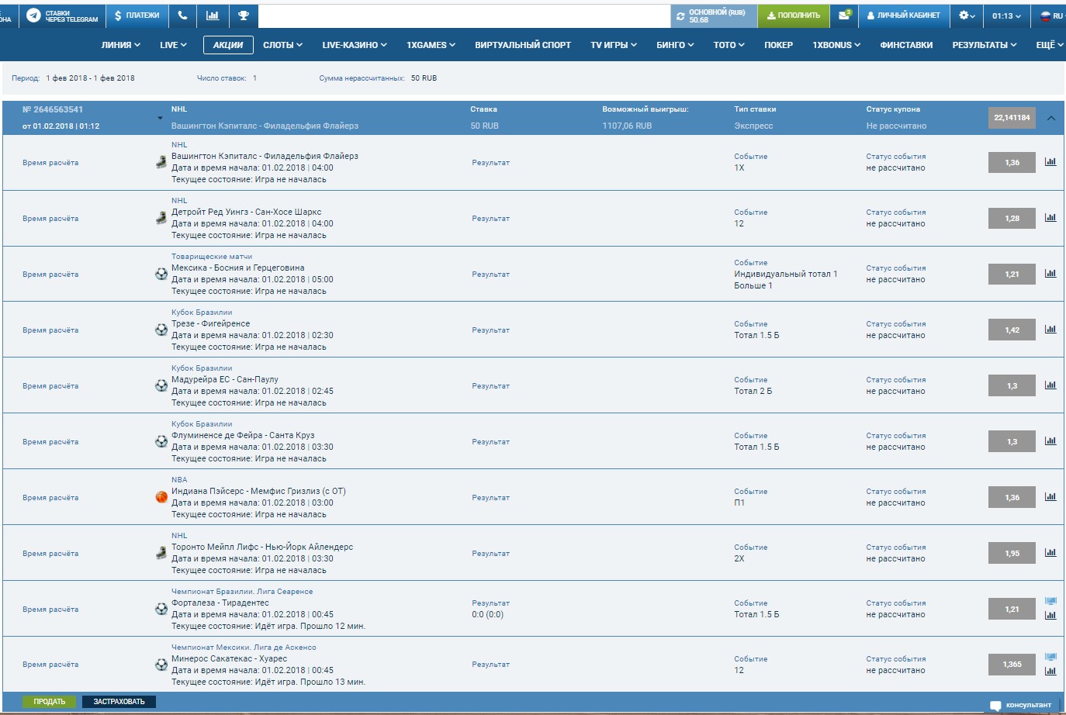Open the messages envelope icon

click(844, 16)
